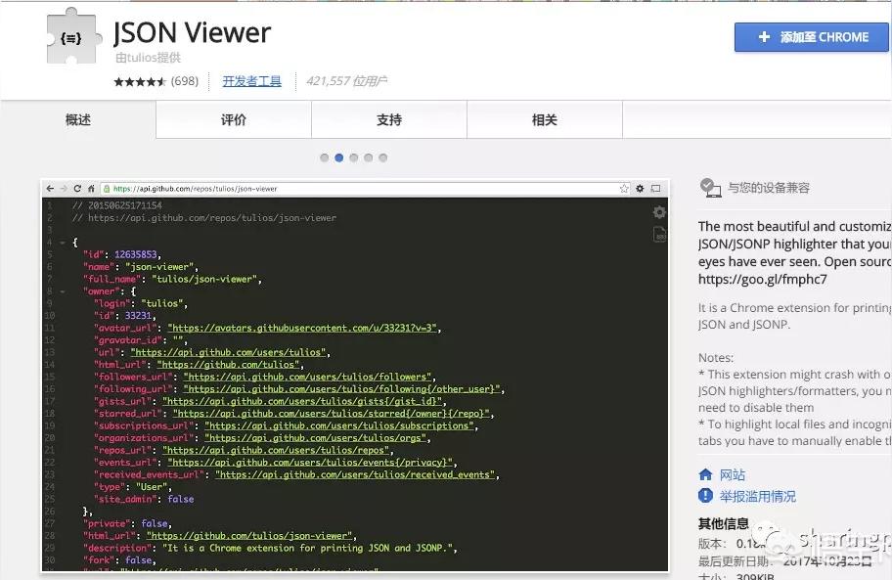Select the third carousel dot
Screen dimensions: 892x580
353,157
